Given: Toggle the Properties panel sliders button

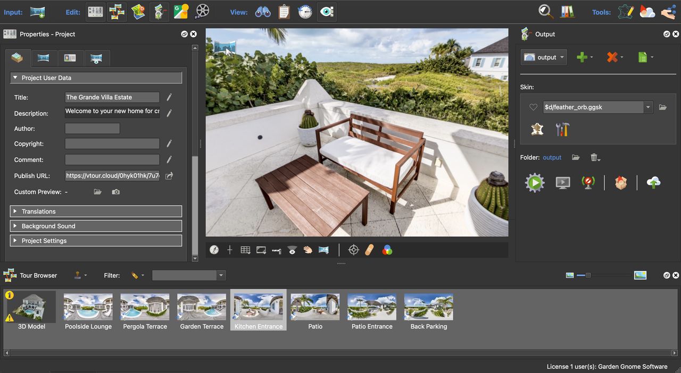Looking at the screenshot, I should pos(95,12).
